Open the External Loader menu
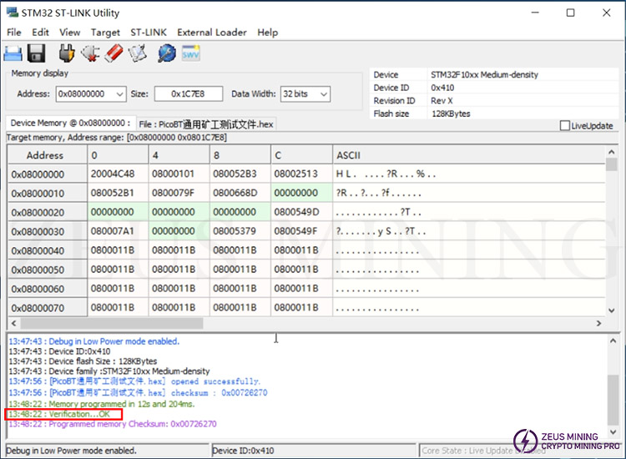Image resolution: width=626 pixels, height=459 pixels. pyautogui.click(x=211, y=32)
